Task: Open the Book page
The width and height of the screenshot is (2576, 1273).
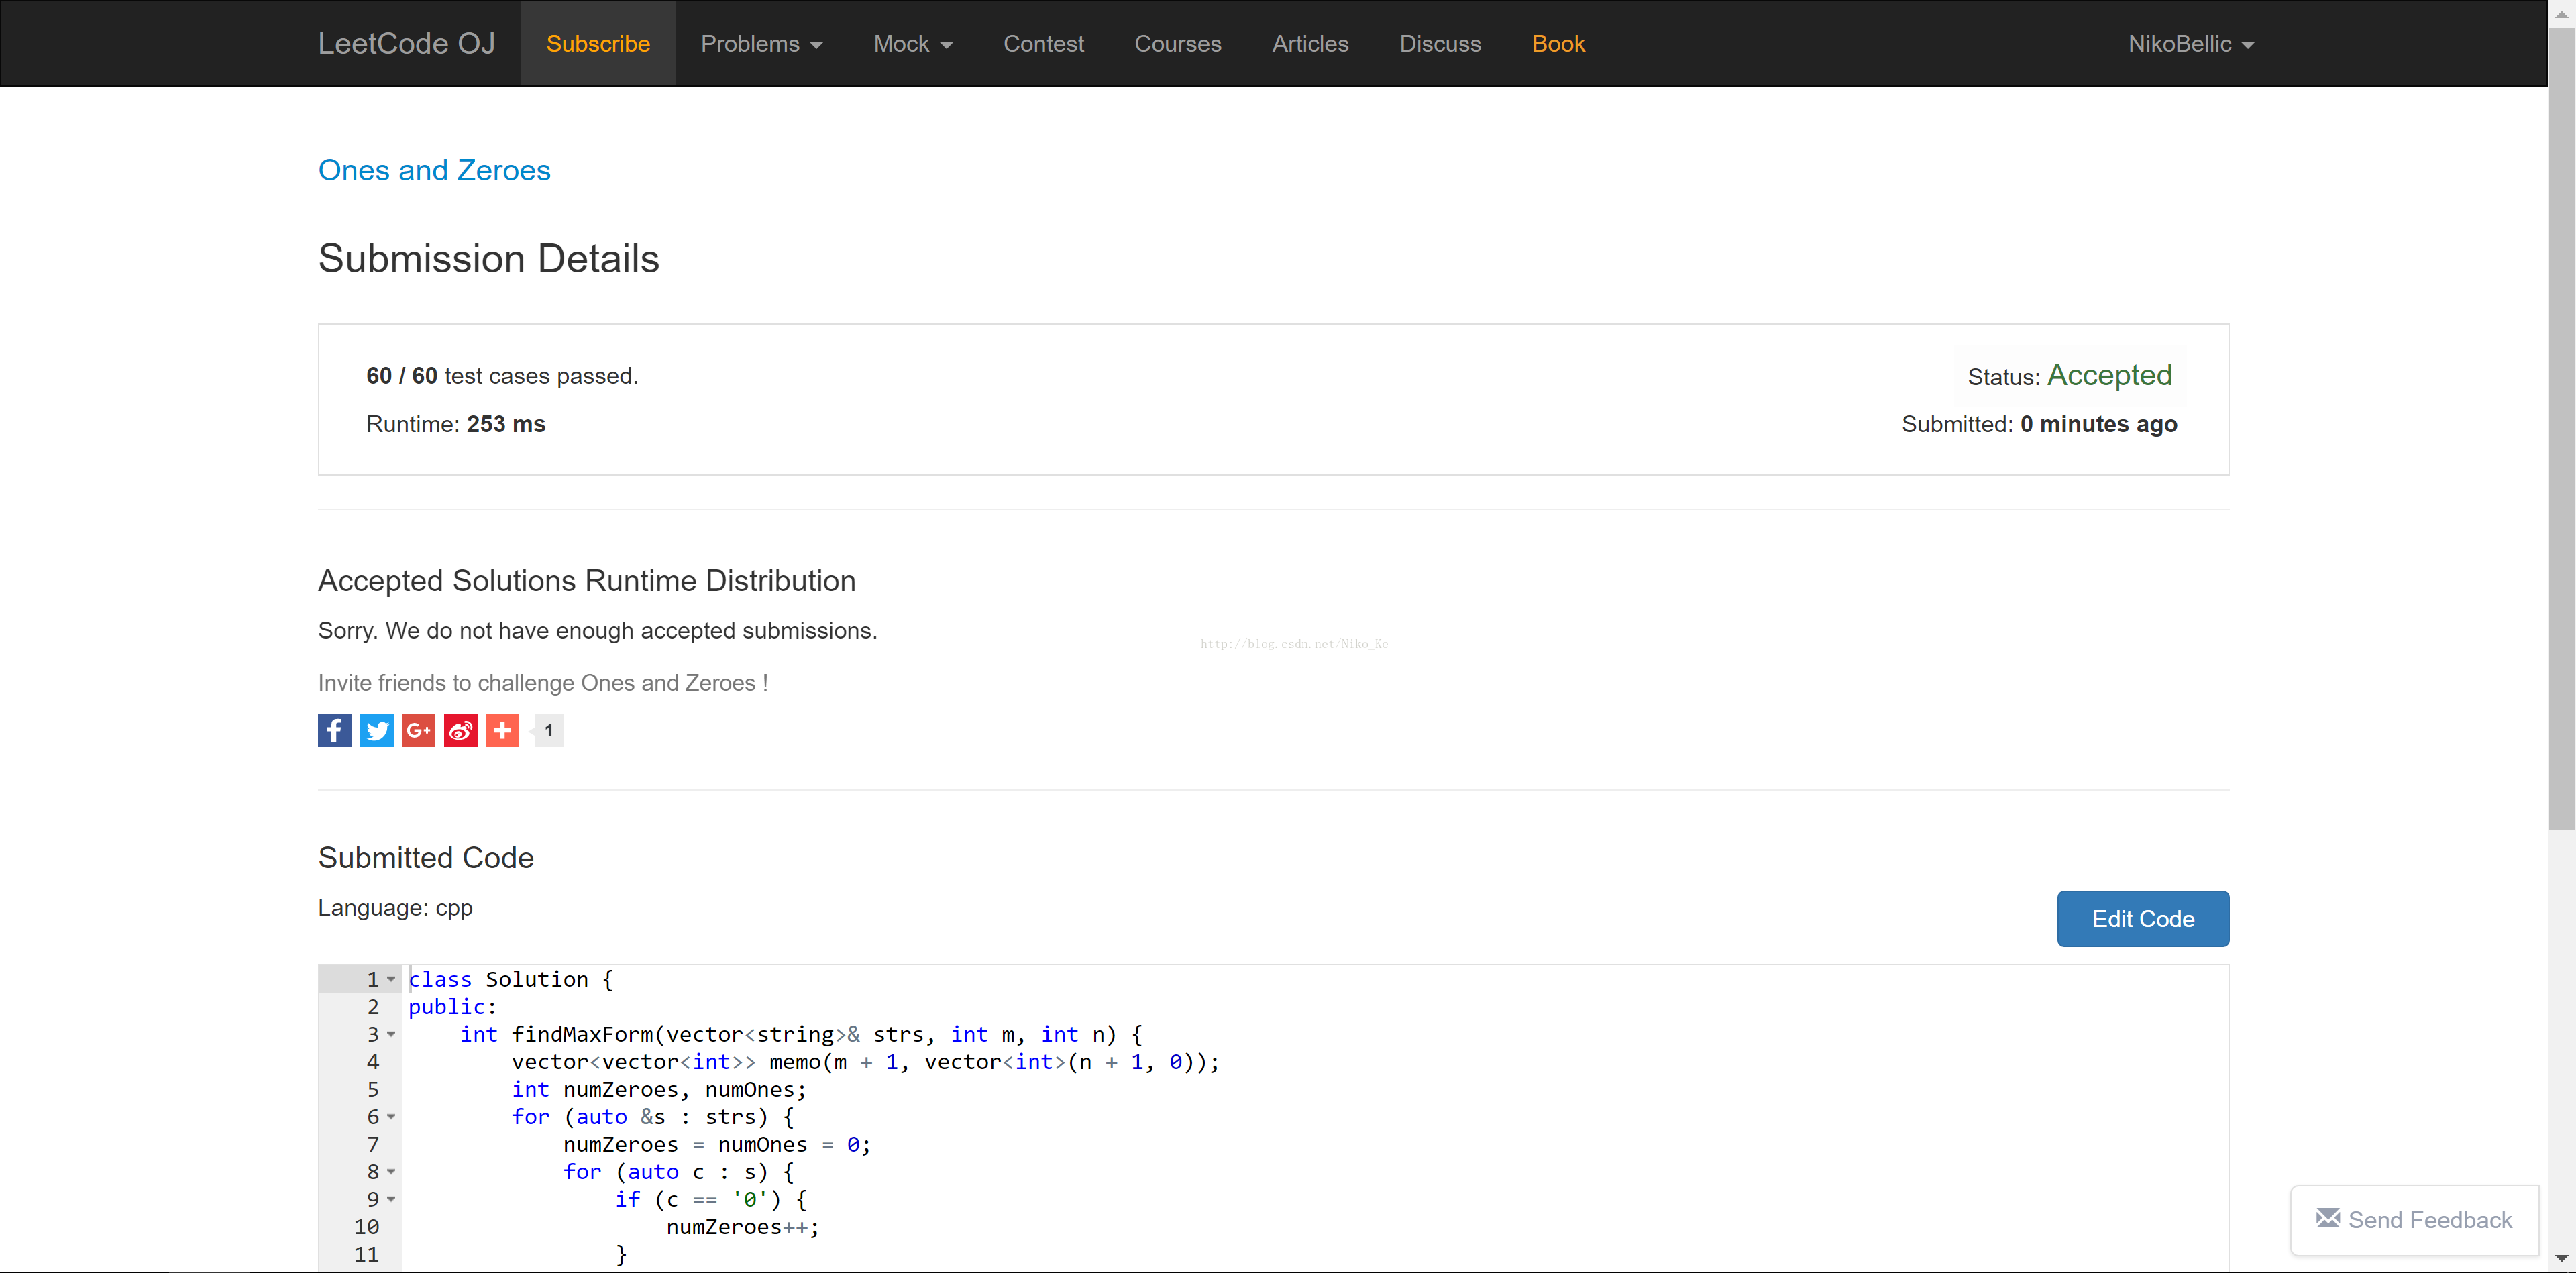Action: pyautogui.click(x=1558, y=44)
